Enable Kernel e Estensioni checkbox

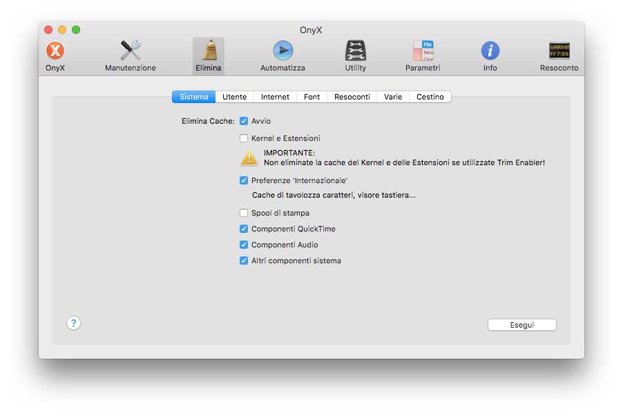click(x=244, y=138)
